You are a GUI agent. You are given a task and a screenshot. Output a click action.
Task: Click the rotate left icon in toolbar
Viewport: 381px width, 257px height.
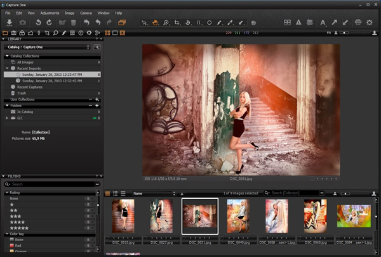[38, 23]
